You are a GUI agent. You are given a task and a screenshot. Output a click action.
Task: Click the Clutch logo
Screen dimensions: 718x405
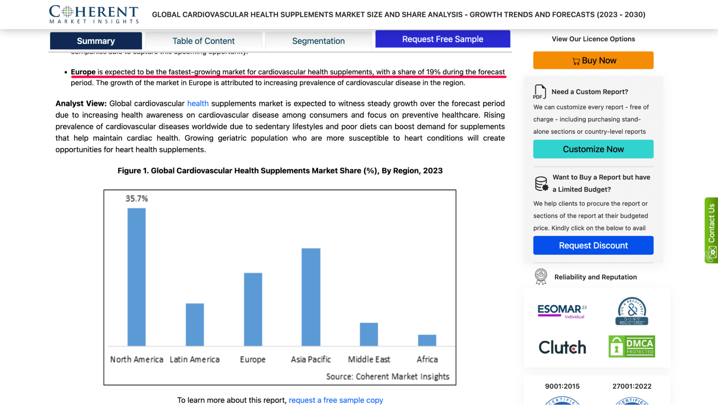tap(562, 347)
